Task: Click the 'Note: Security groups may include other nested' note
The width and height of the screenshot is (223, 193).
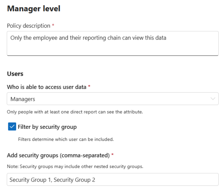Action: coord(75,166)
